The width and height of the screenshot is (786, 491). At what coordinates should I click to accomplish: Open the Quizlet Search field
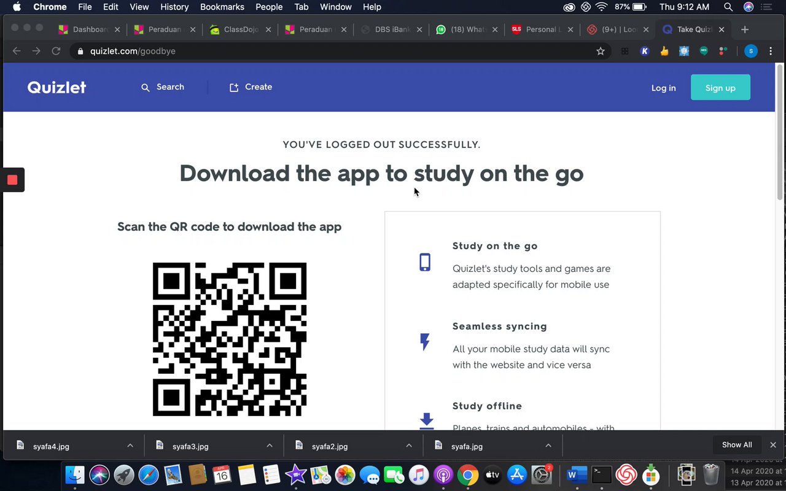coord(163,87)
